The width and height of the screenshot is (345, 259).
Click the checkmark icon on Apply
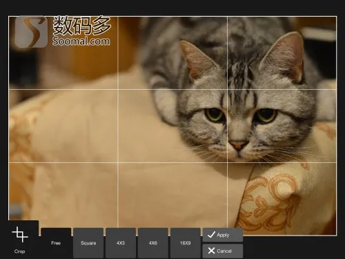pos(211,235)
